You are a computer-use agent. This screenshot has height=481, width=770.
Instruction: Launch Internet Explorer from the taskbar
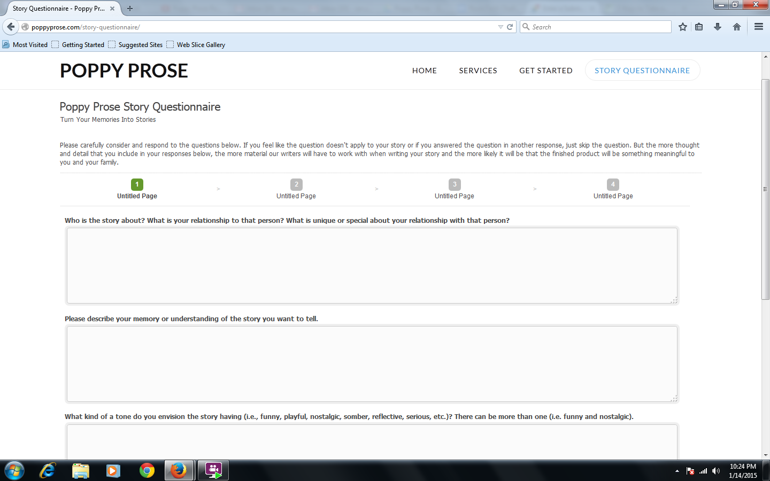pos(48,470)
